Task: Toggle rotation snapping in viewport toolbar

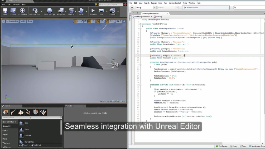Action: [98, 21]
